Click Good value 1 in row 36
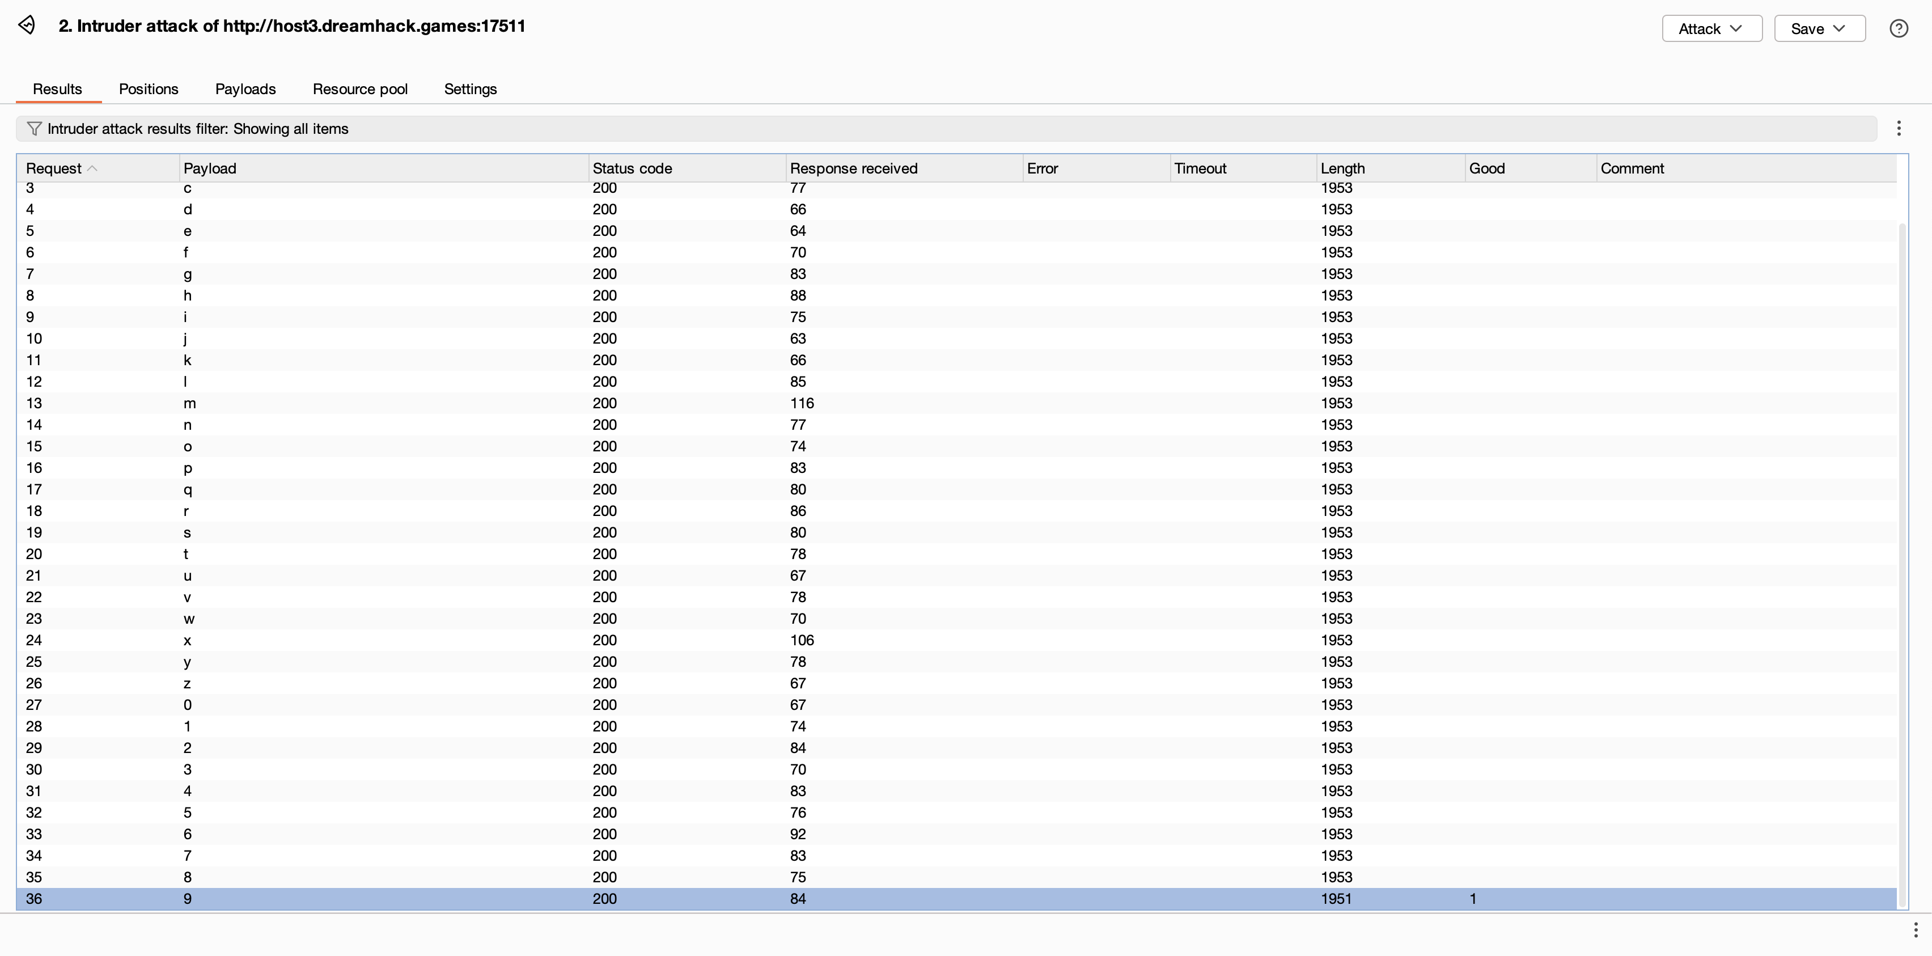The width and height of the screenshot is (1932, 956). point(1473,898)
